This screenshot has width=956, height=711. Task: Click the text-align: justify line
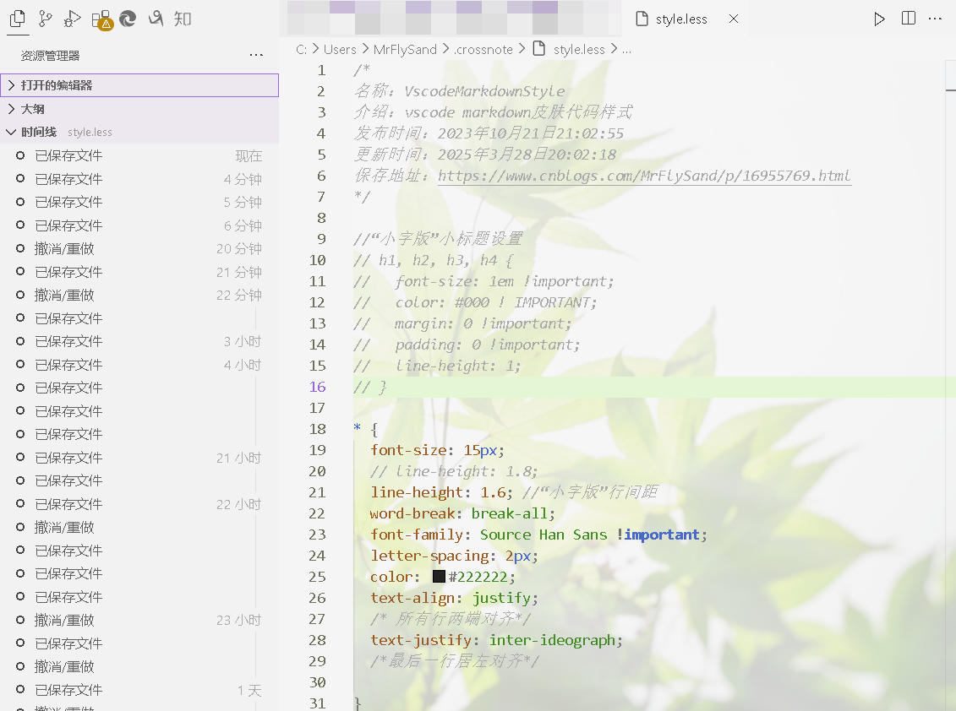[454, 598]
